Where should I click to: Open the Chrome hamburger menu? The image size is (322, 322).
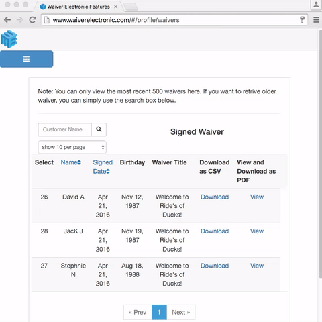coord(316,20)
